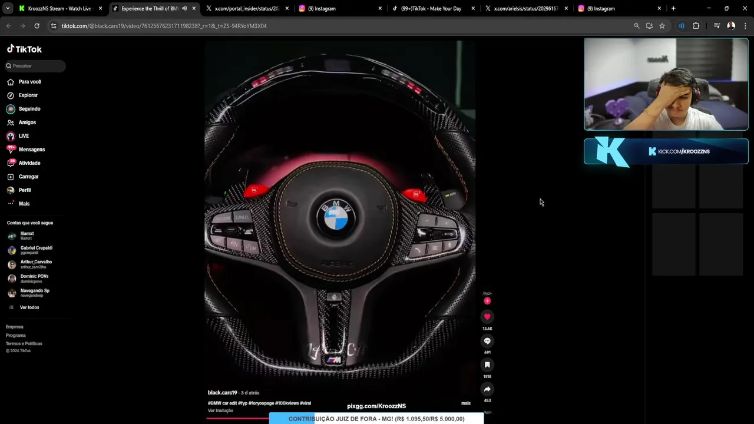Open the Empresa footer link
Viewport: 754px width, 424px height.
point(15,327)
